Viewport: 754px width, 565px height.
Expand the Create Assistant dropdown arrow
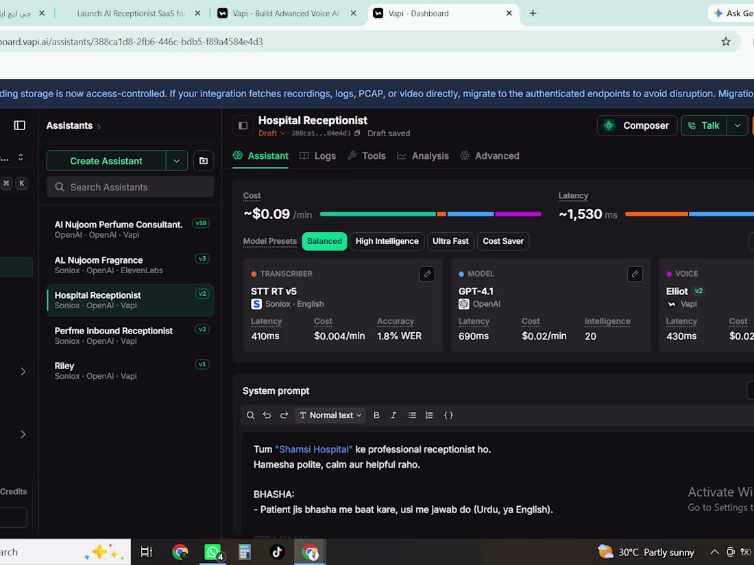coord(176,161)
